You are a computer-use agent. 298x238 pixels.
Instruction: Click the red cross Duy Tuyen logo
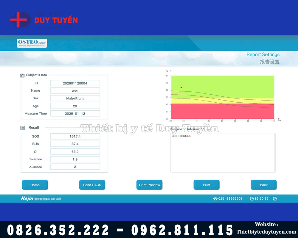pyautogui.click(x=20, y=20)
